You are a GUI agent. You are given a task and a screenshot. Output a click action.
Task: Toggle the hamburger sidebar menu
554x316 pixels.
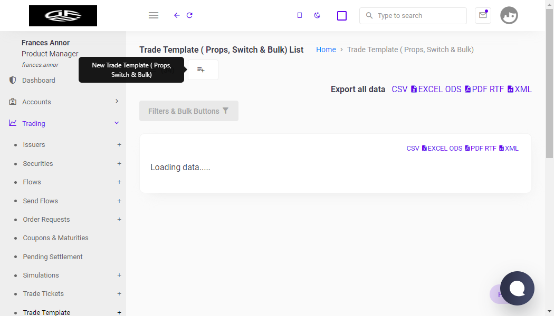154,15
